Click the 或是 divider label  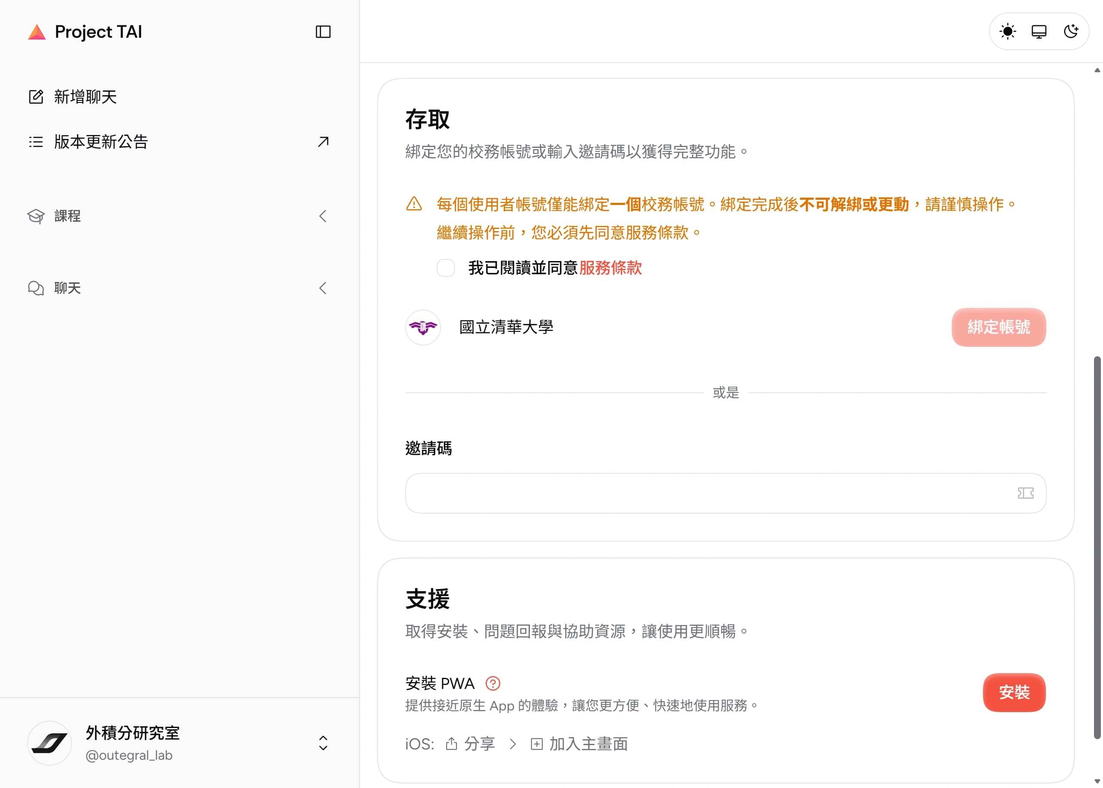pos(726,393)
